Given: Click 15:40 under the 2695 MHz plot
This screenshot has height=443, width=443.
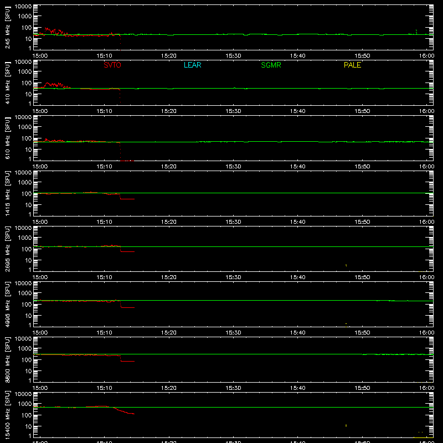Looking at the screenshot, I should (297, 277).
